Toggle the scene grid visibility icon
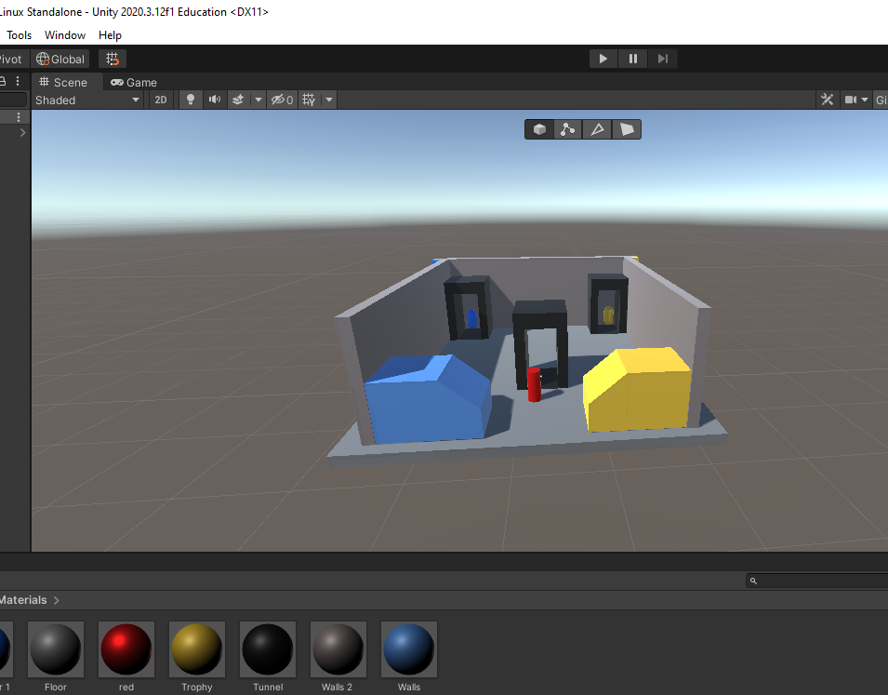888x695 pixels. coord(309,100)
